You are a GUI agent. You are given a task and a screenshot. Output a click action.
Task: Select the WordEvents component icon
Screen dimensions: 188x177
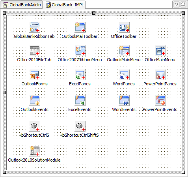point(124,100)
